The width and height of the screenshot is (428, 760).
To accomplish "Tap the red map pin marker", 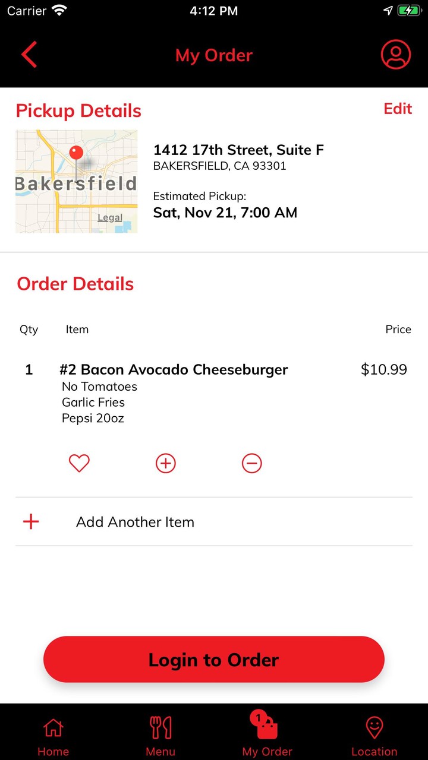I will [76, 153].
